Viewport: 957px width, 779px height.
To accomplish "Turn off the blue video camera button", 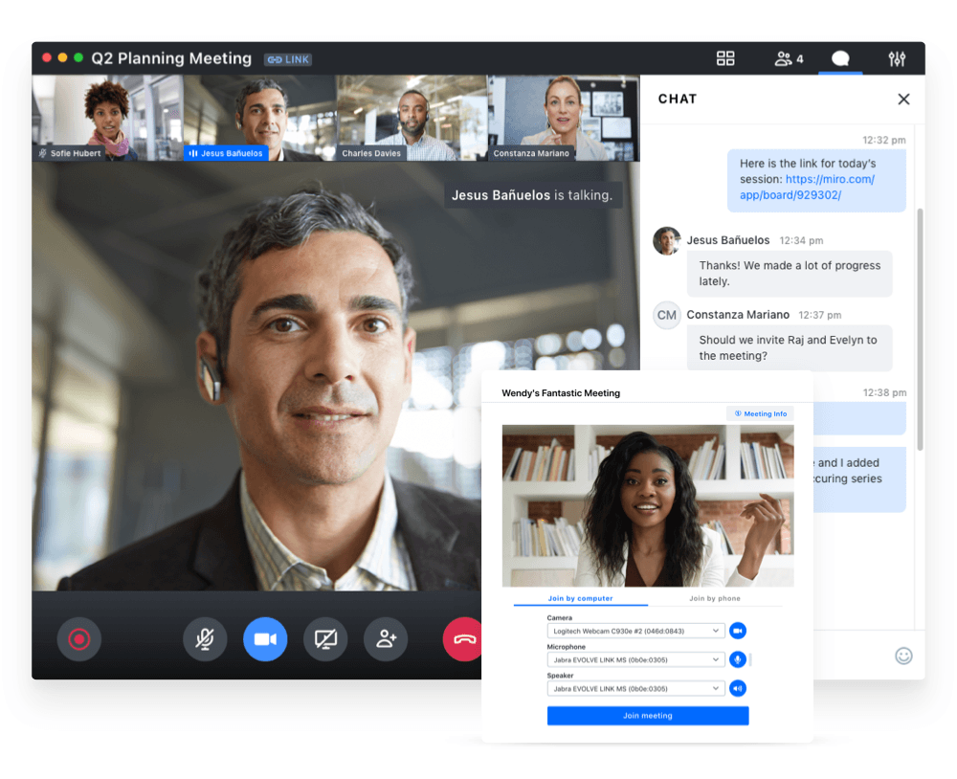I will pyautogui.click(x=265, y=639).
